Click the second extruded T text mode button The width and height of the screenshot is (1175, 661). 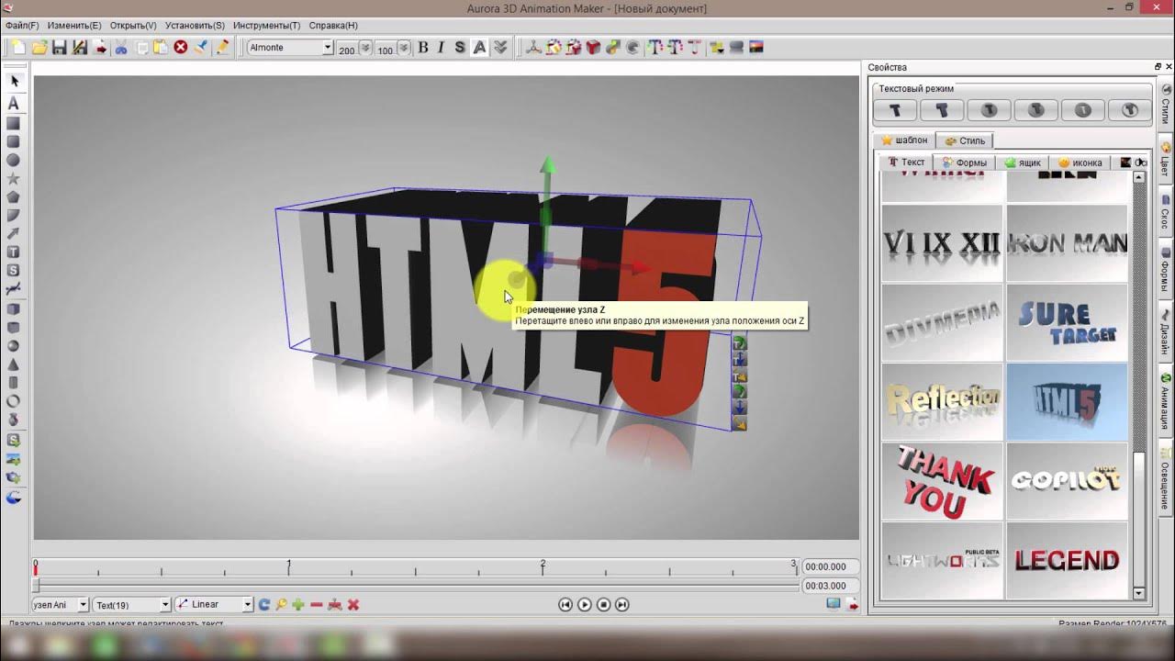942,110
